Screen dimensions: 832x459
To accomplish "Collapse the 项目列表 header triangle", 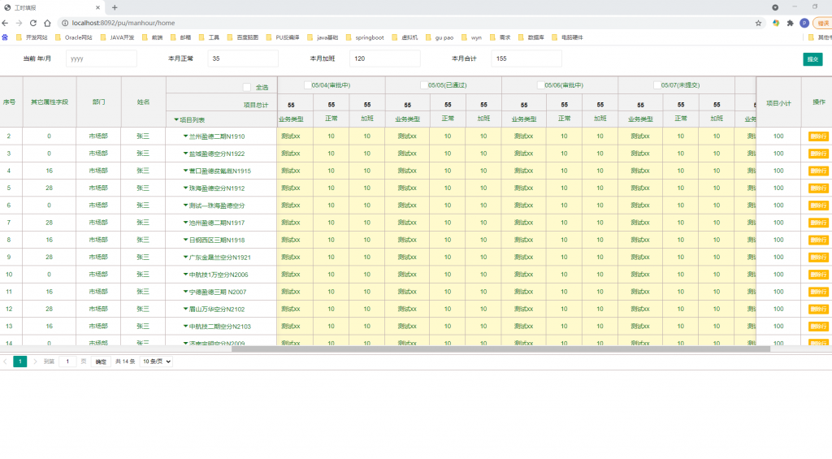I will (176, 119).
